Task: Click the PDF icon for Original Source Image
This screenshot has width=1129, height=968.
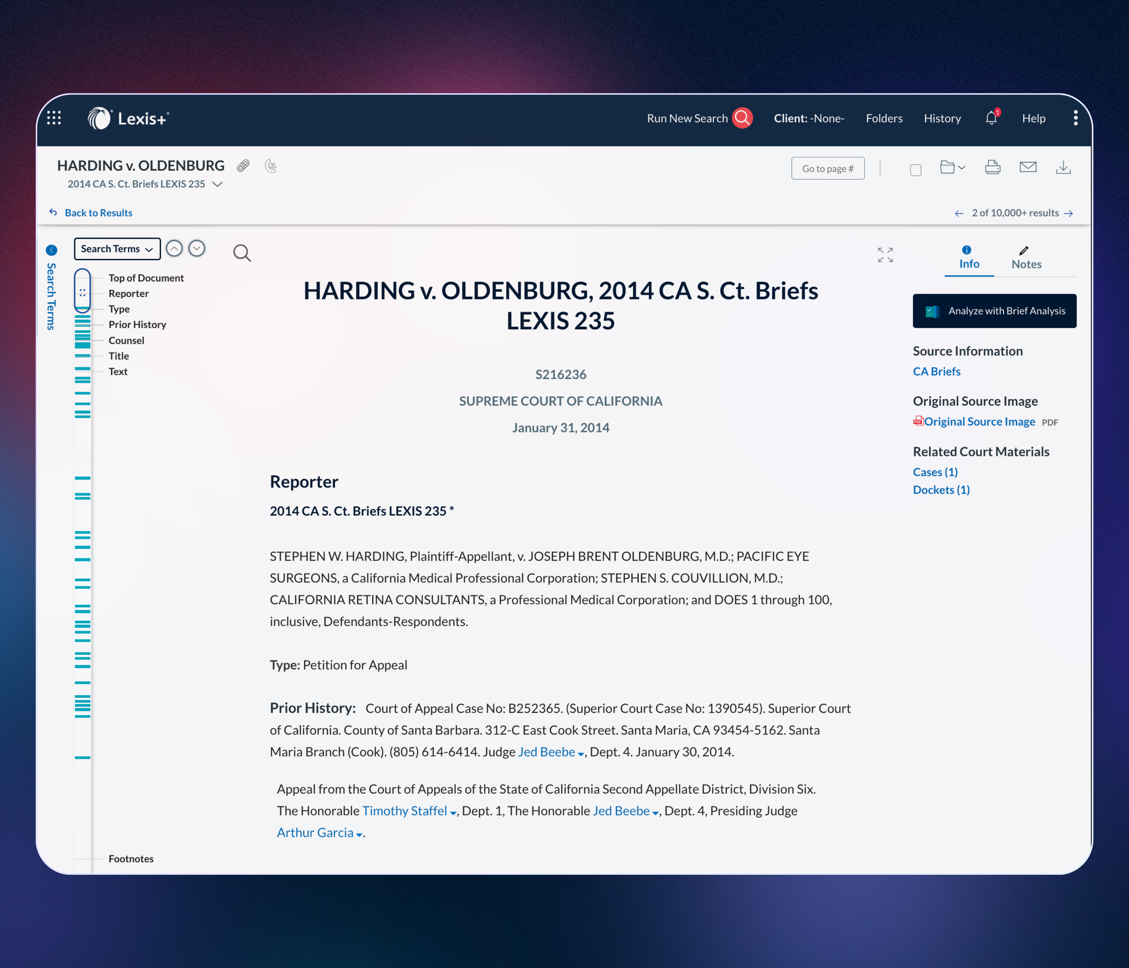Action: [918, 421]
